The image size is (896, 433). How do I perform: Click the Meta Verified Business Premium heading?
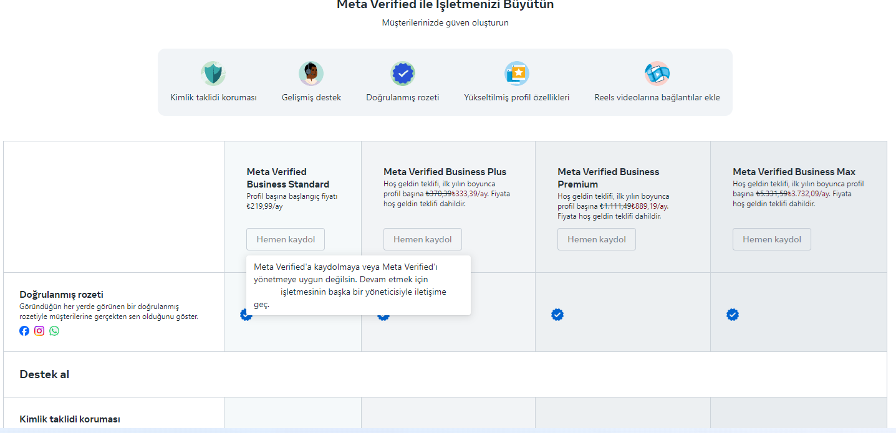(x=609, y=178)
